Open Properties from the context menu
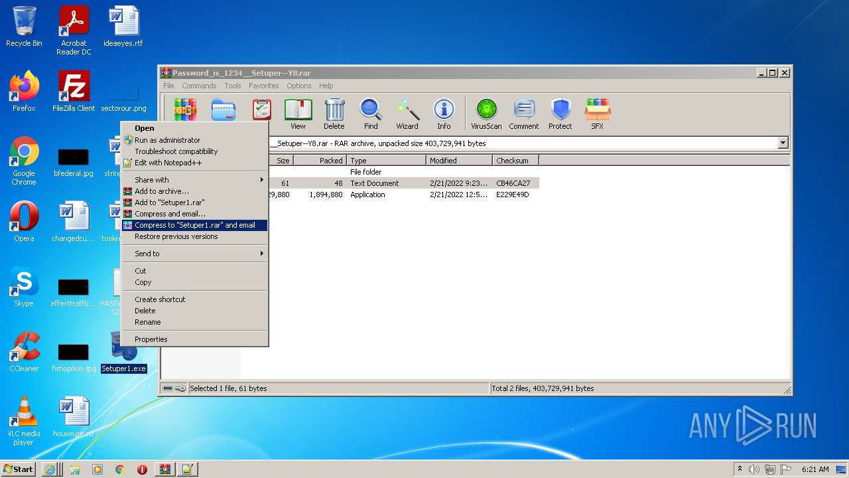 [194, 339]
